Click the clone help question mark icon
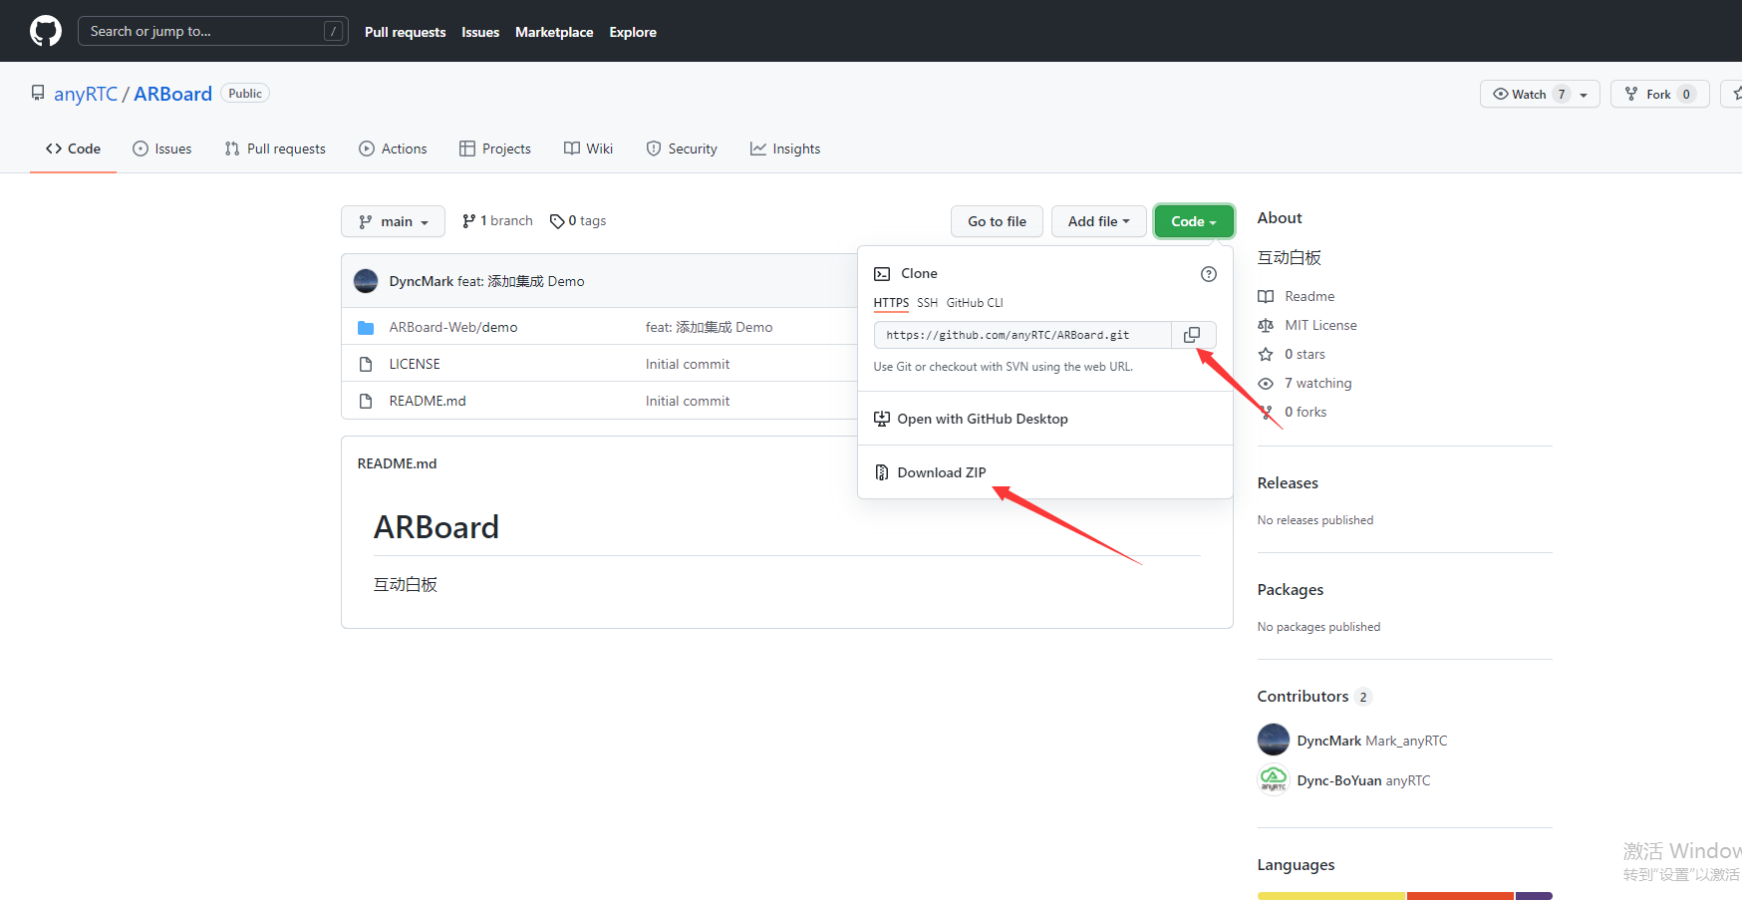The height and width of the screenshot is (900, 1742). point(1209,274)
